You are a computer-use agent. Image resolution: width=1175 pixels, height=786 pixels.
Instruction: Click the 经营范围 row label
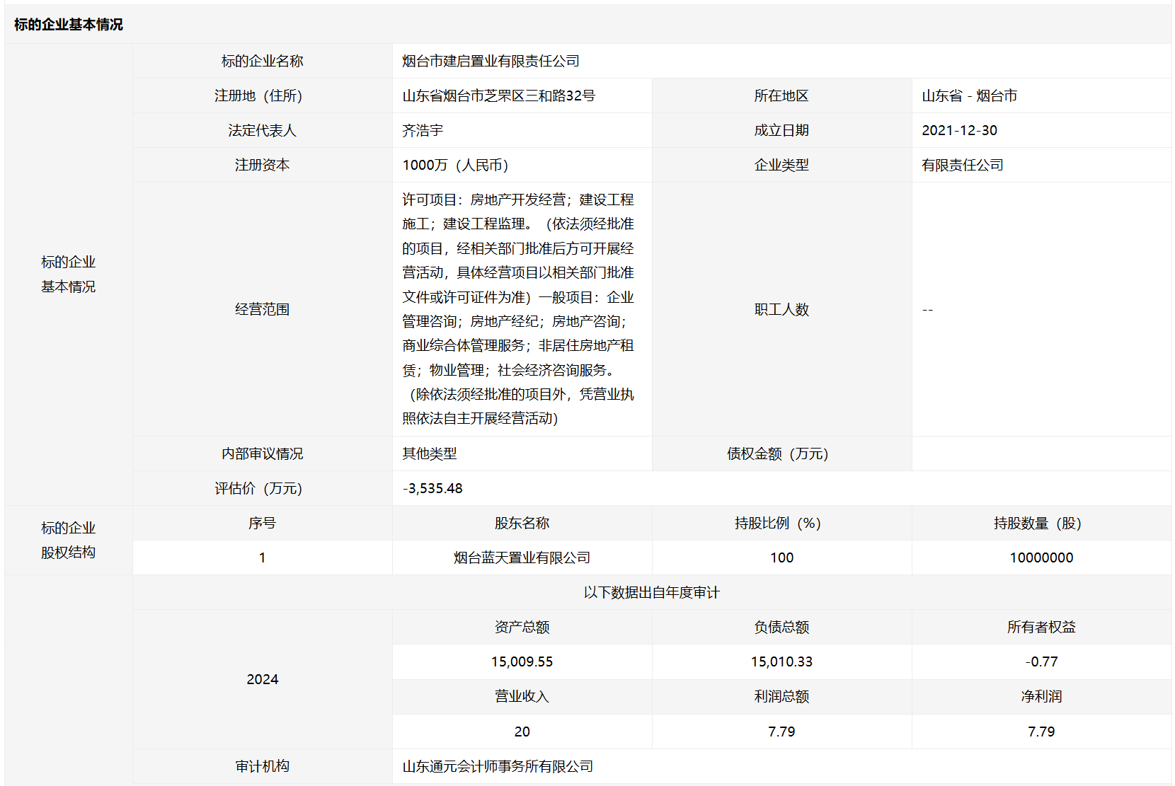[262, 310]
